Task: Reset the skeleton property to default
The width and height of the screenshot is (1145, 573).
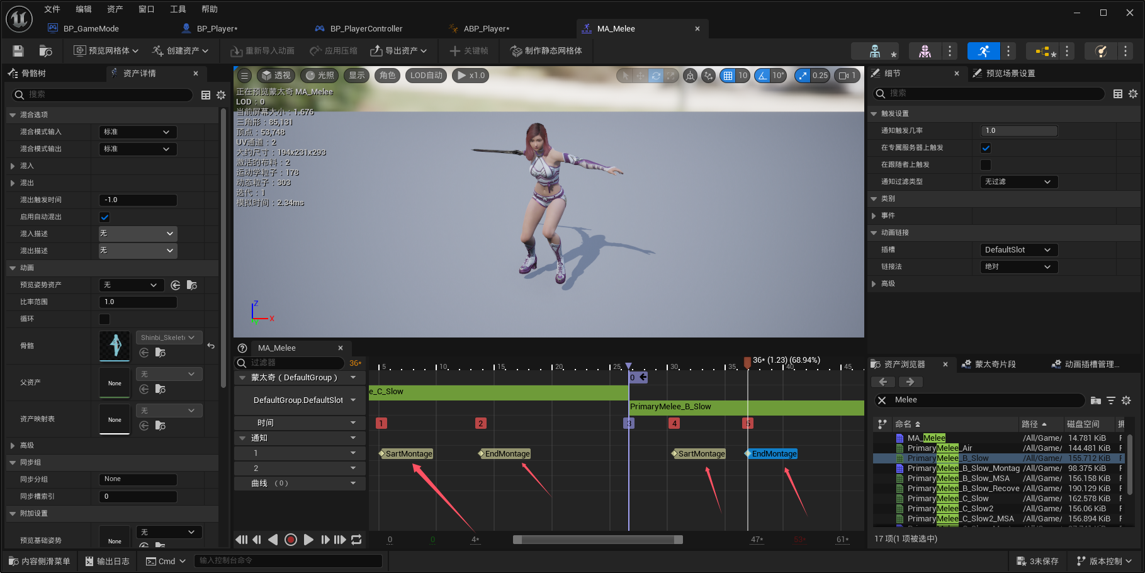Action: [x=211, y=346]
